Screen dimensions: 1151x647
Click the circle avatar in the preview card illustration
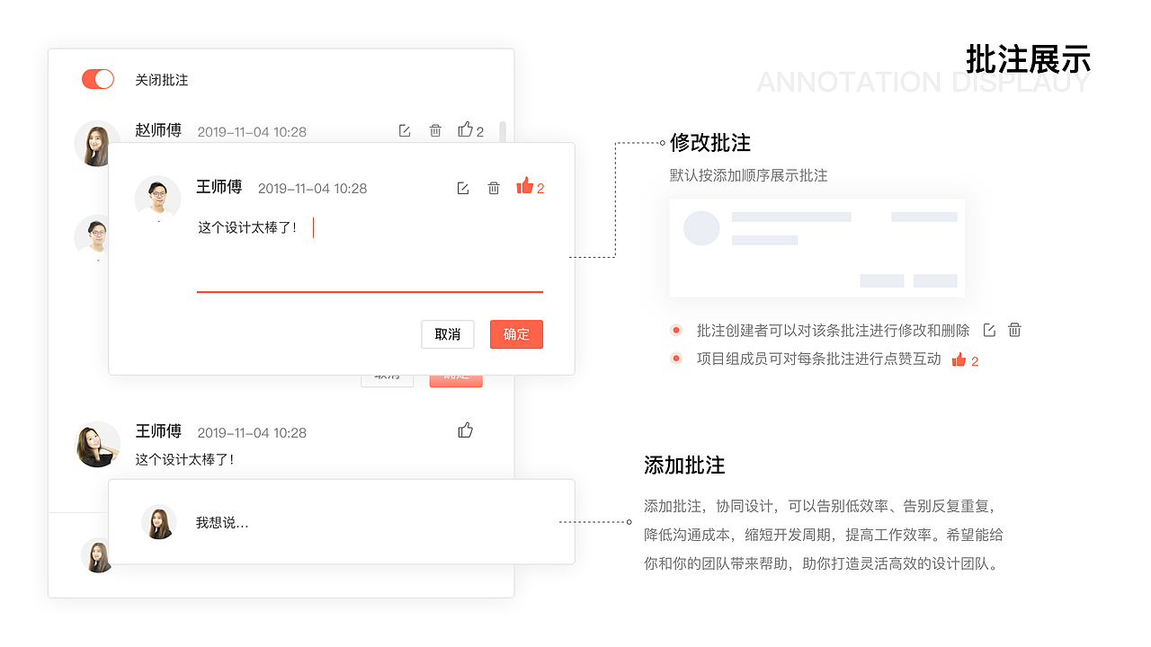point(702,228)
